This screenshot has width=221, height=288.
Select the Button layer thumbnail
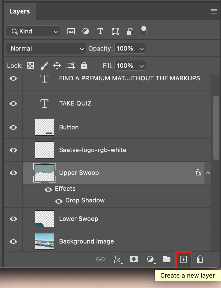(x=44, y=127)
